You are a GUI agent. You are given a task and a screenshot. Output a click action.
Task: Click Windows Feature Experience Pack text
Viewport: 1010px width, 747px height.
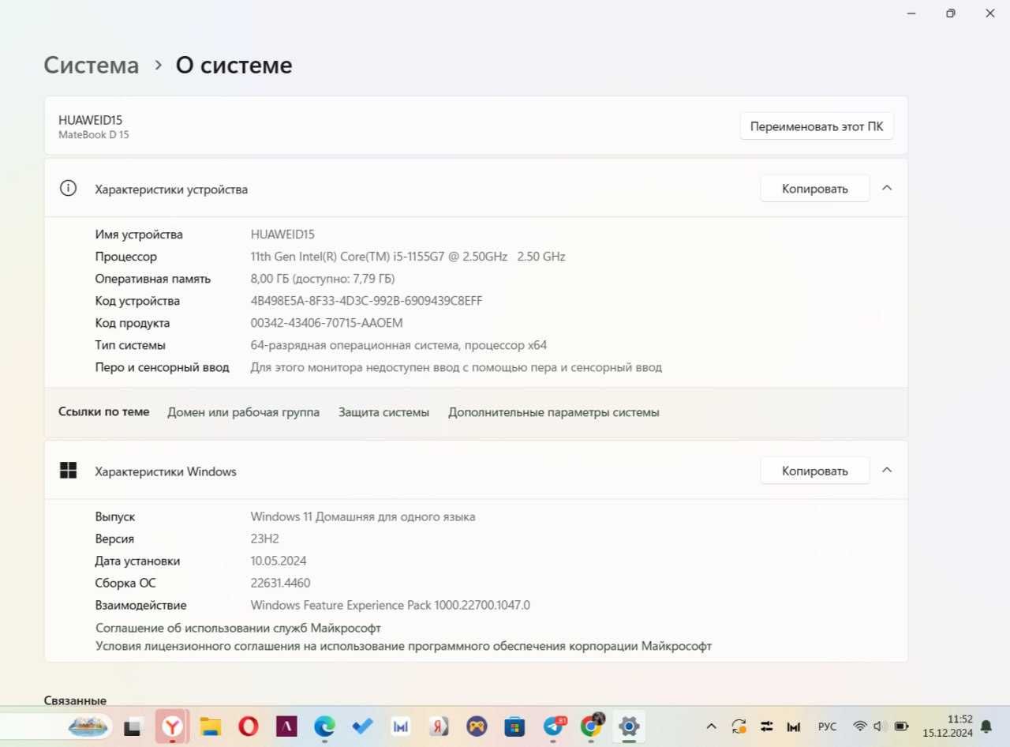[391, 605]
